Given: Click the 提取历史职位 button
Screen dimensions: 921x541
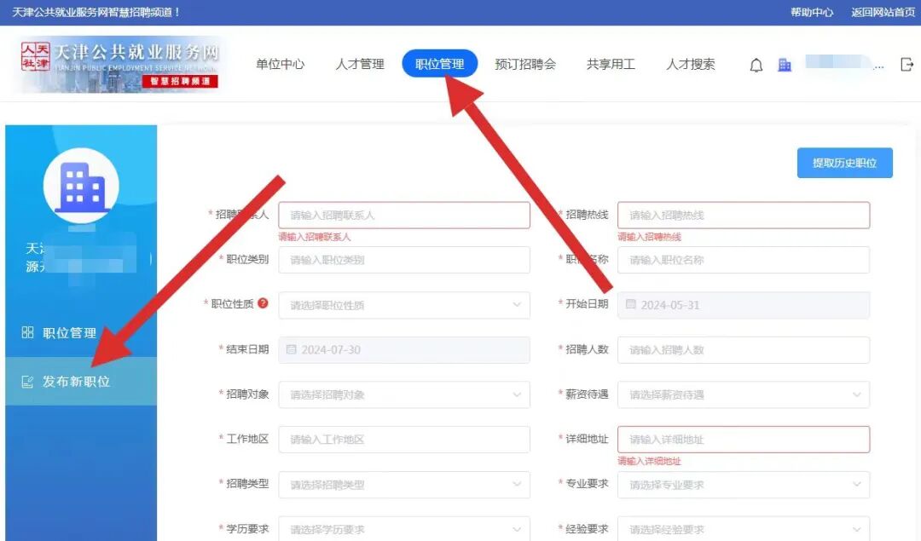Looking at the screenshot, I should coord(844,163).
